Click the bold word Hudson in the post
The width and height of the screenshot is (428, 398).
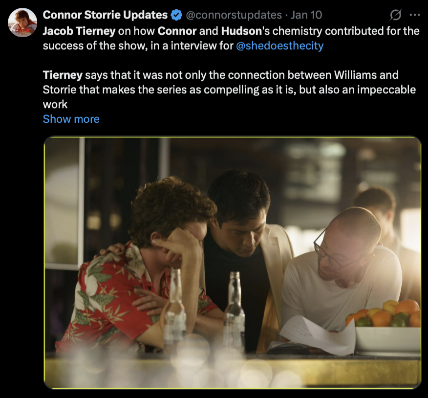(241, 31)
